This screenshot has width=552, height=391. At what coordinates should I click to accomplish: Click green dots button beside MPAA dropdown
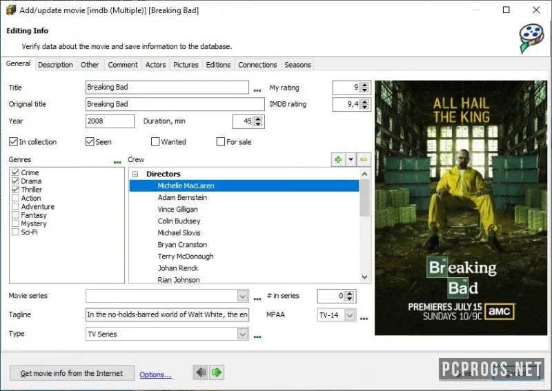(364, 319)
